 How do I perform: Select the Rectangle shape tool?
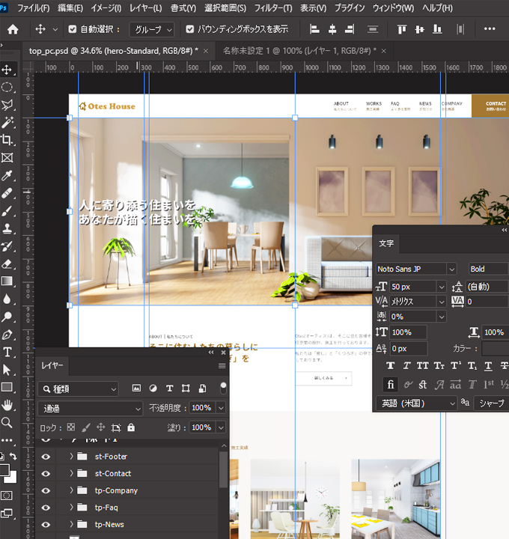7,388
